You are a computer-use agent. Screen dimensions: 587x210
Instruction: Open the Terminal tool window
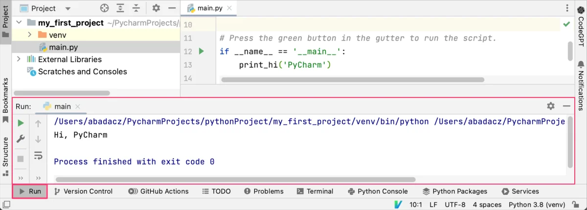tap(315, 191)
